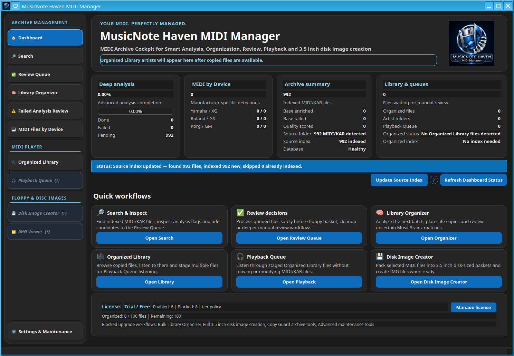The height and width of the screenshot is (356, 514).
Task: Select the IMG Viewer sidebar entry
Action: [x=45, y=231]
